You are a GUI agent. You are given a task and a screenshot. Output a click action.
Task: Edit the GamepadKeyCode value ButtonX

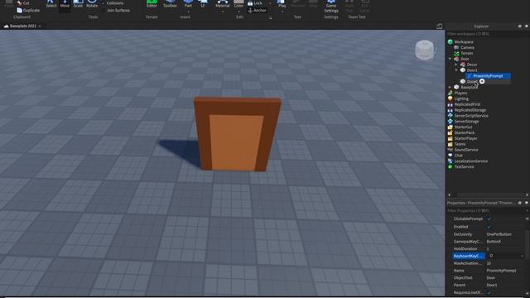tap(494, 242)
